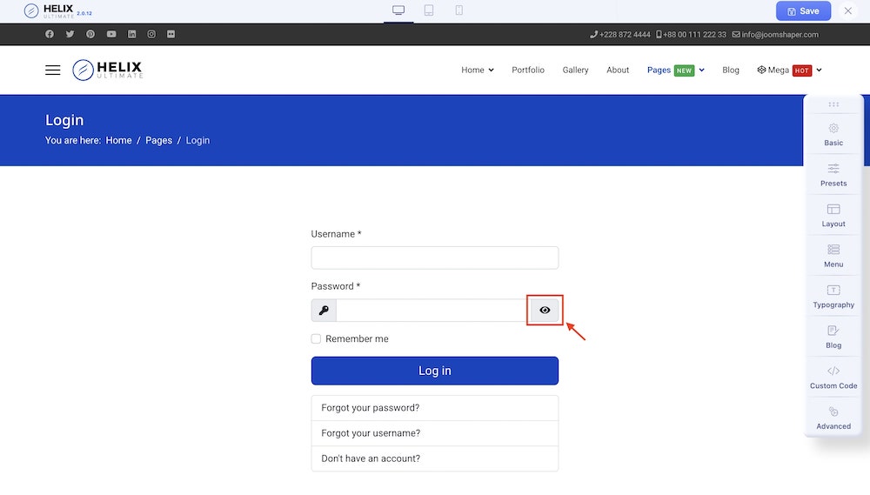Image resolution: width=870 pixels, height=495 pixels.
Task: Click the Facebook social icon
Action: [x=50, y=35]
